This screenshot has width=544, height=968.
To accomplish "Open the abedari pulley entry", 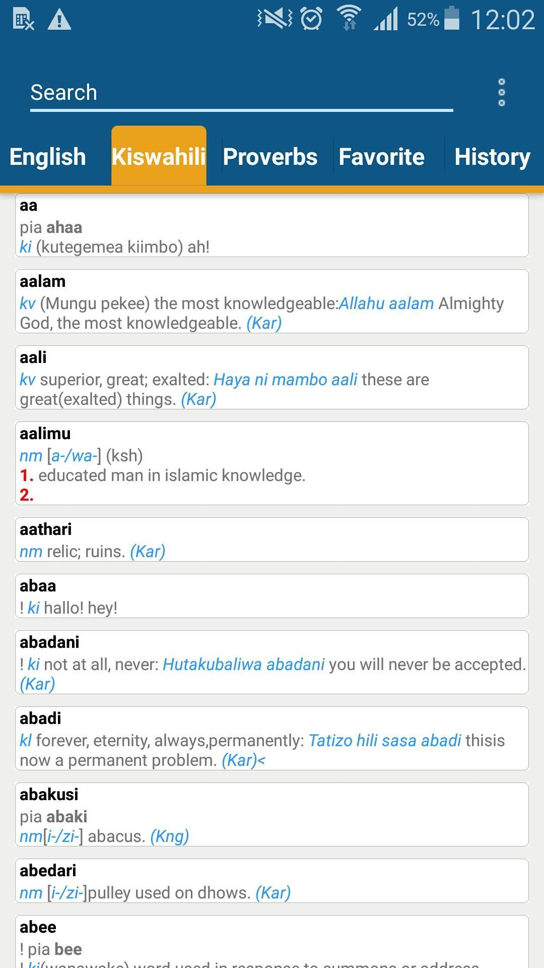I will (x=272, y=881).
